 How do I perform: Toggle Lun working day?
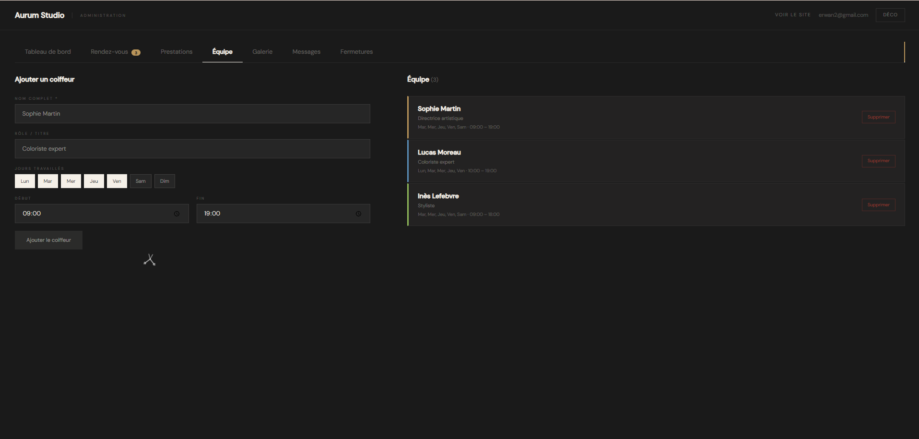pos(25,181)
